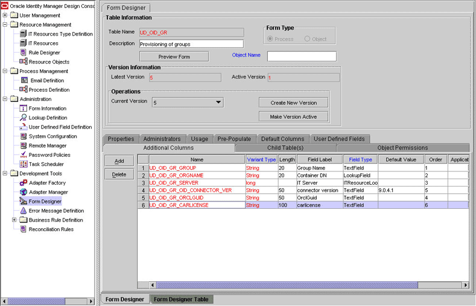Click the Form Designer tree icon
Viewport: 476px width, 306px height.
pos(23,201)
